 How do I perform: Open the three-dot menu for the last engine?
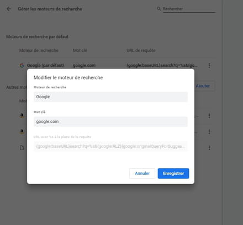[x=209, y=148]
